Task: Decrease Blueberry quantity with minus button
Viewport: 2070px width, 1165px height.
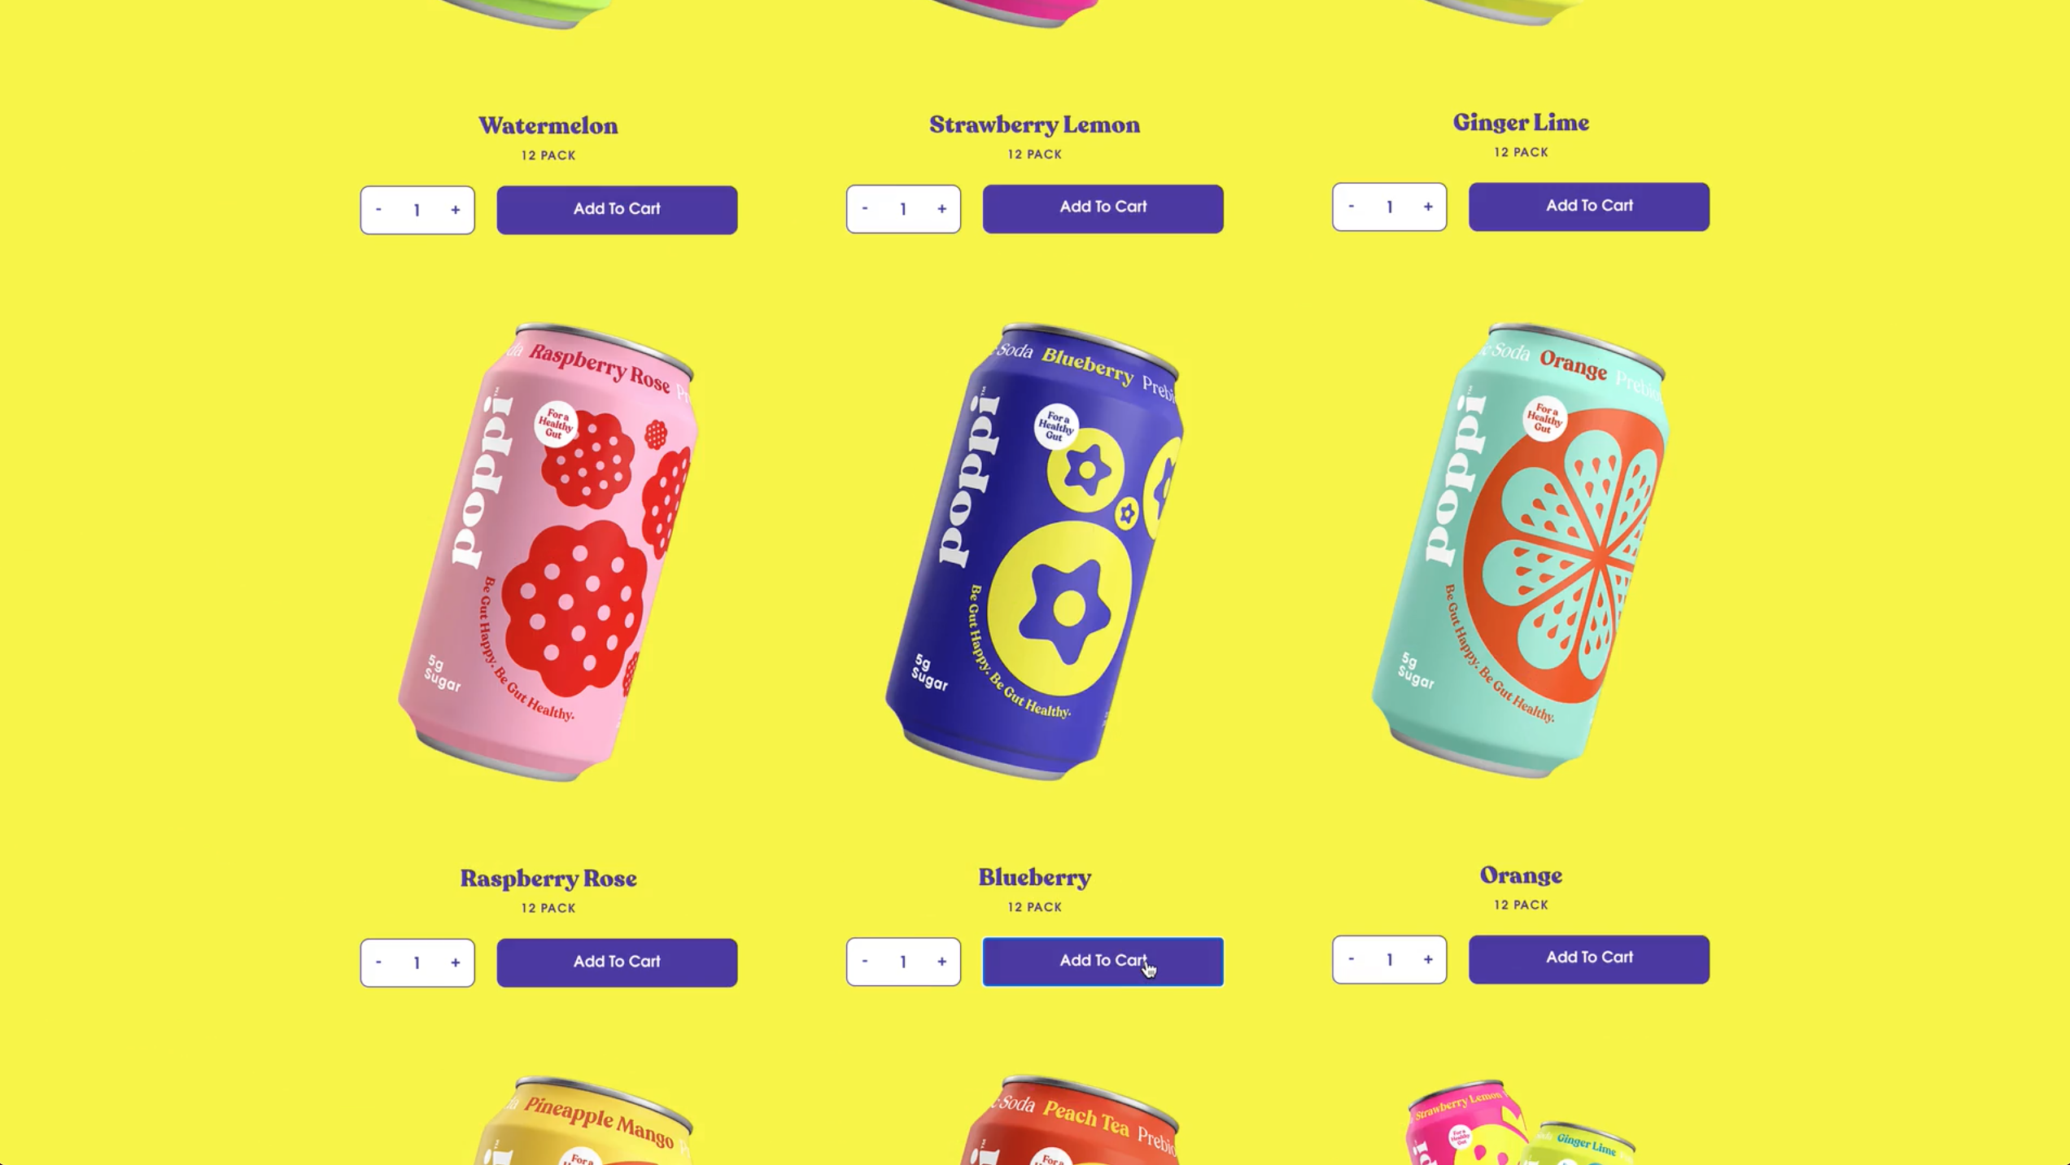Action: (864, 962)
